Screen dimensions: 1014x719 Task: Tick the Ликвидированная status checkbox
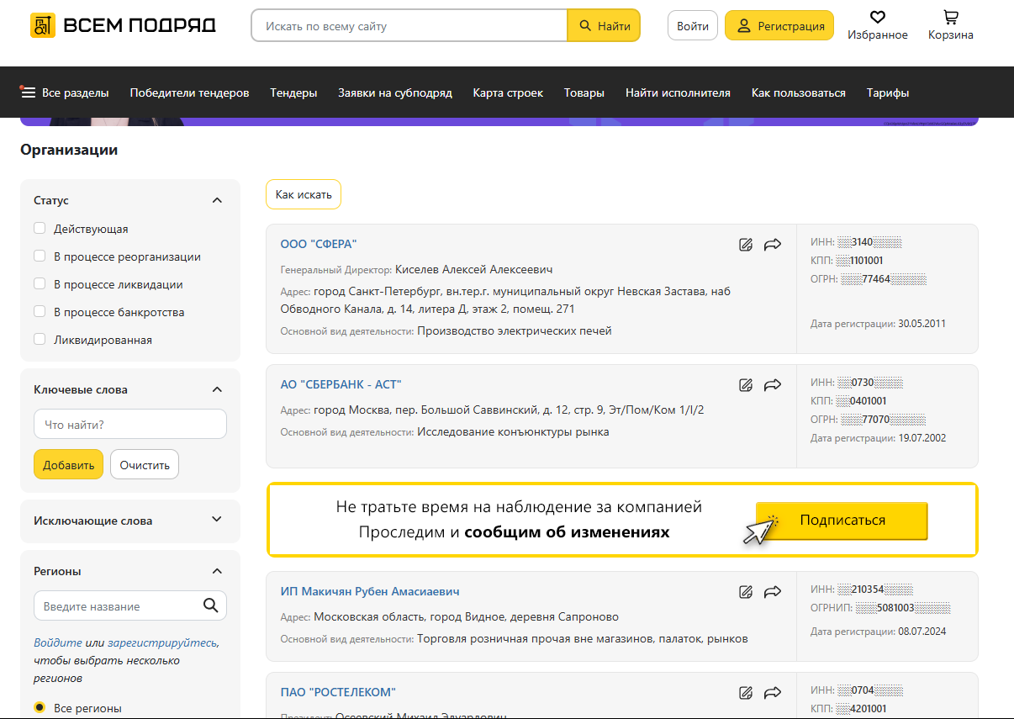point(40,340)
